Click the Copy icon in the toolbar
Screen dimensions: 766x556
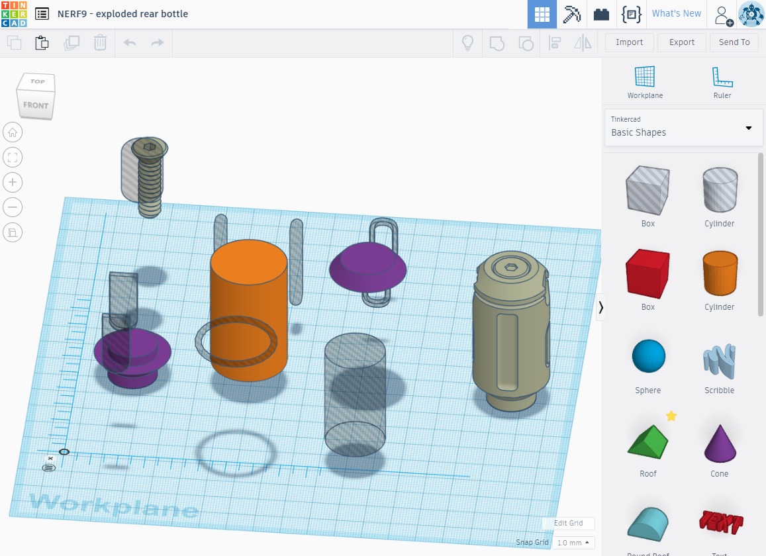point(14,43)
